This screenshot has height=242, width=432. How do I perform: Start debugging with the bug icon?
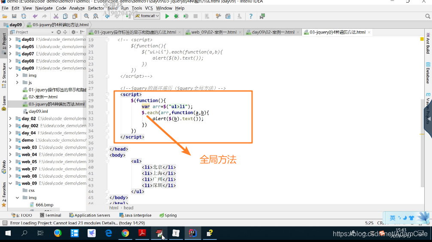click(176, 16)
